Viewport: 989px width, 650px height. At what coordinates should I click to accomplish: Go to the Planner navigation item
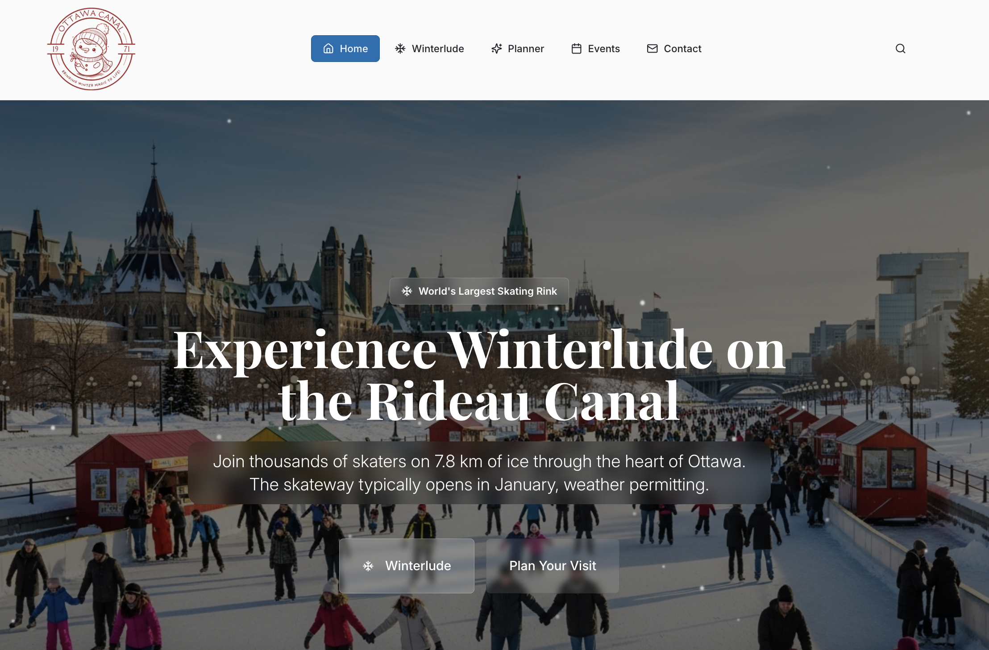(x=517, y=49)
